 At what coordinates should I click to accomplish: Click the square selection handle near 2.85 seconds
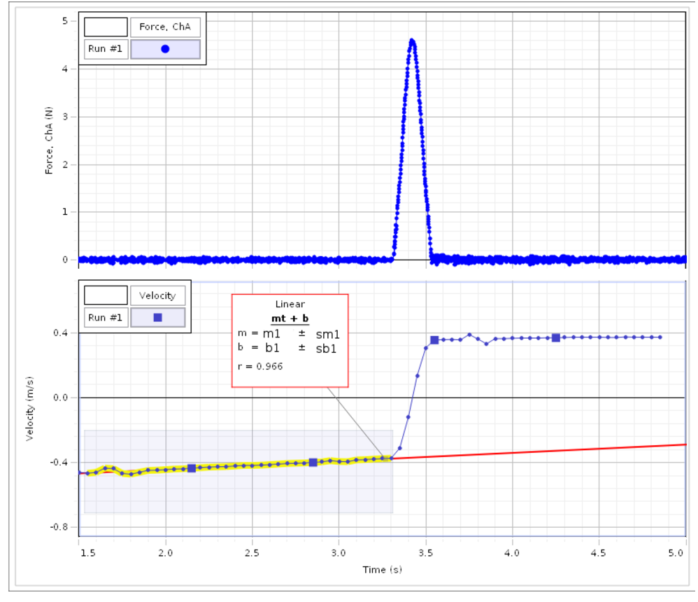(312, 462)
